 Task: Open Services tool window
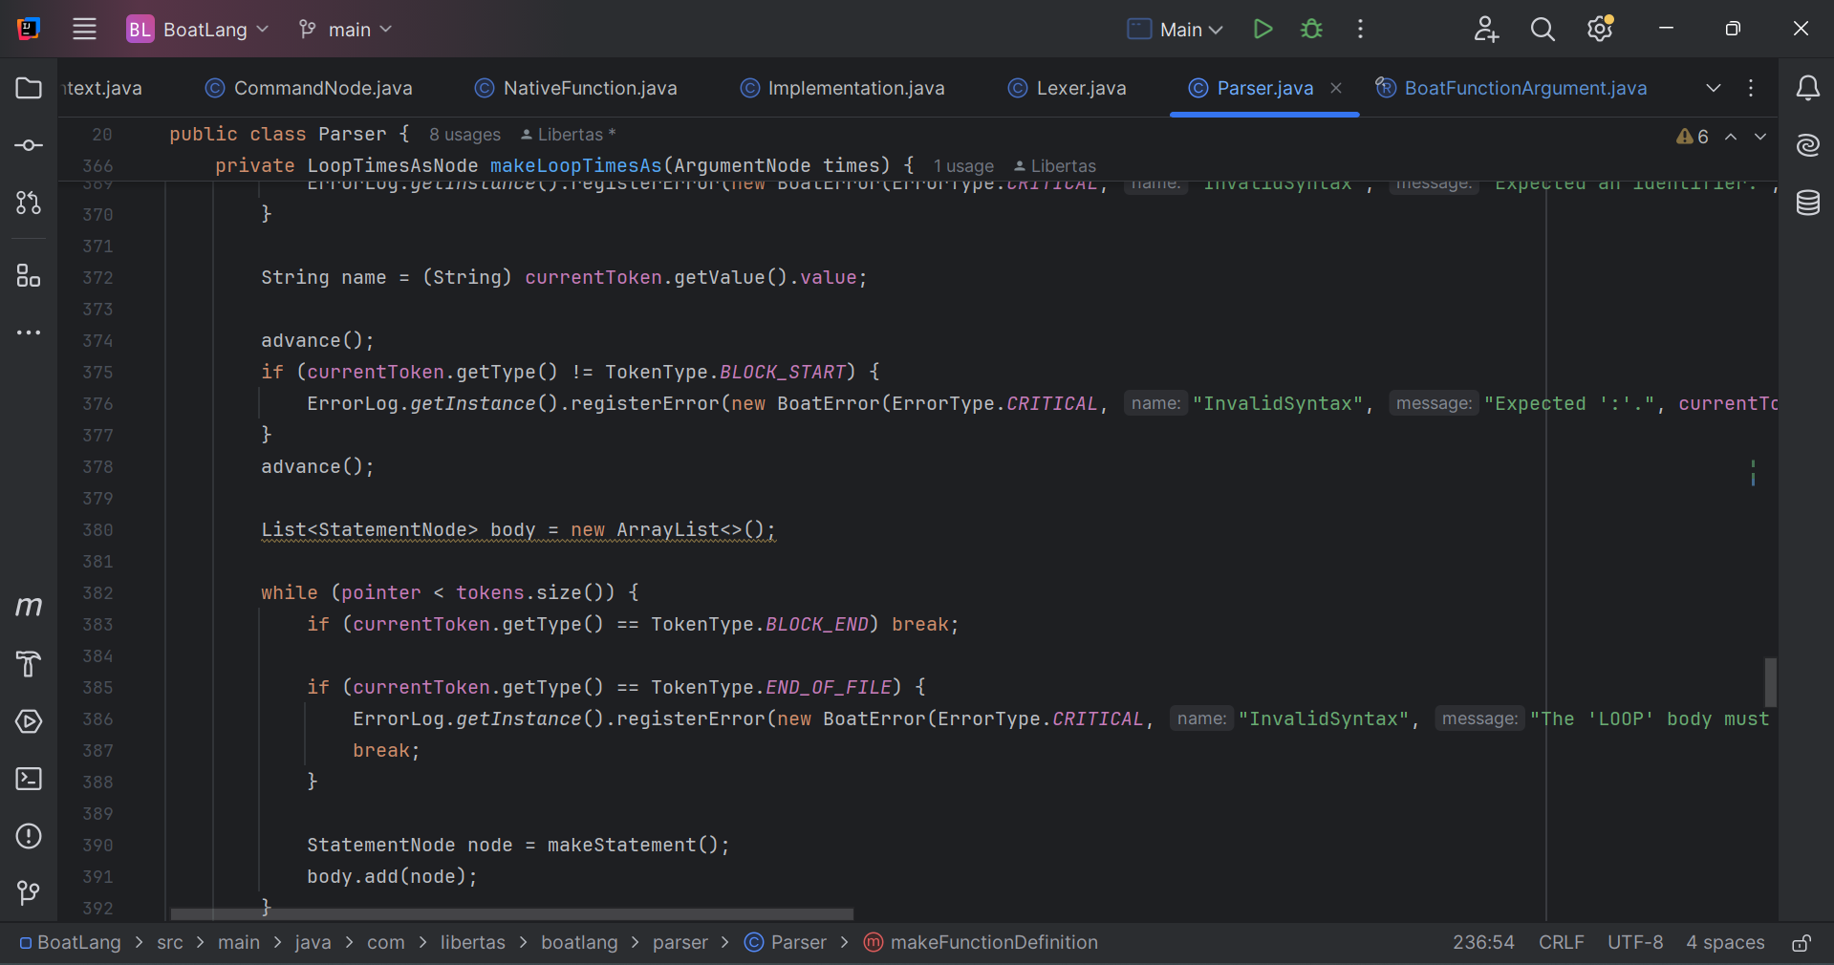[29, 721]
